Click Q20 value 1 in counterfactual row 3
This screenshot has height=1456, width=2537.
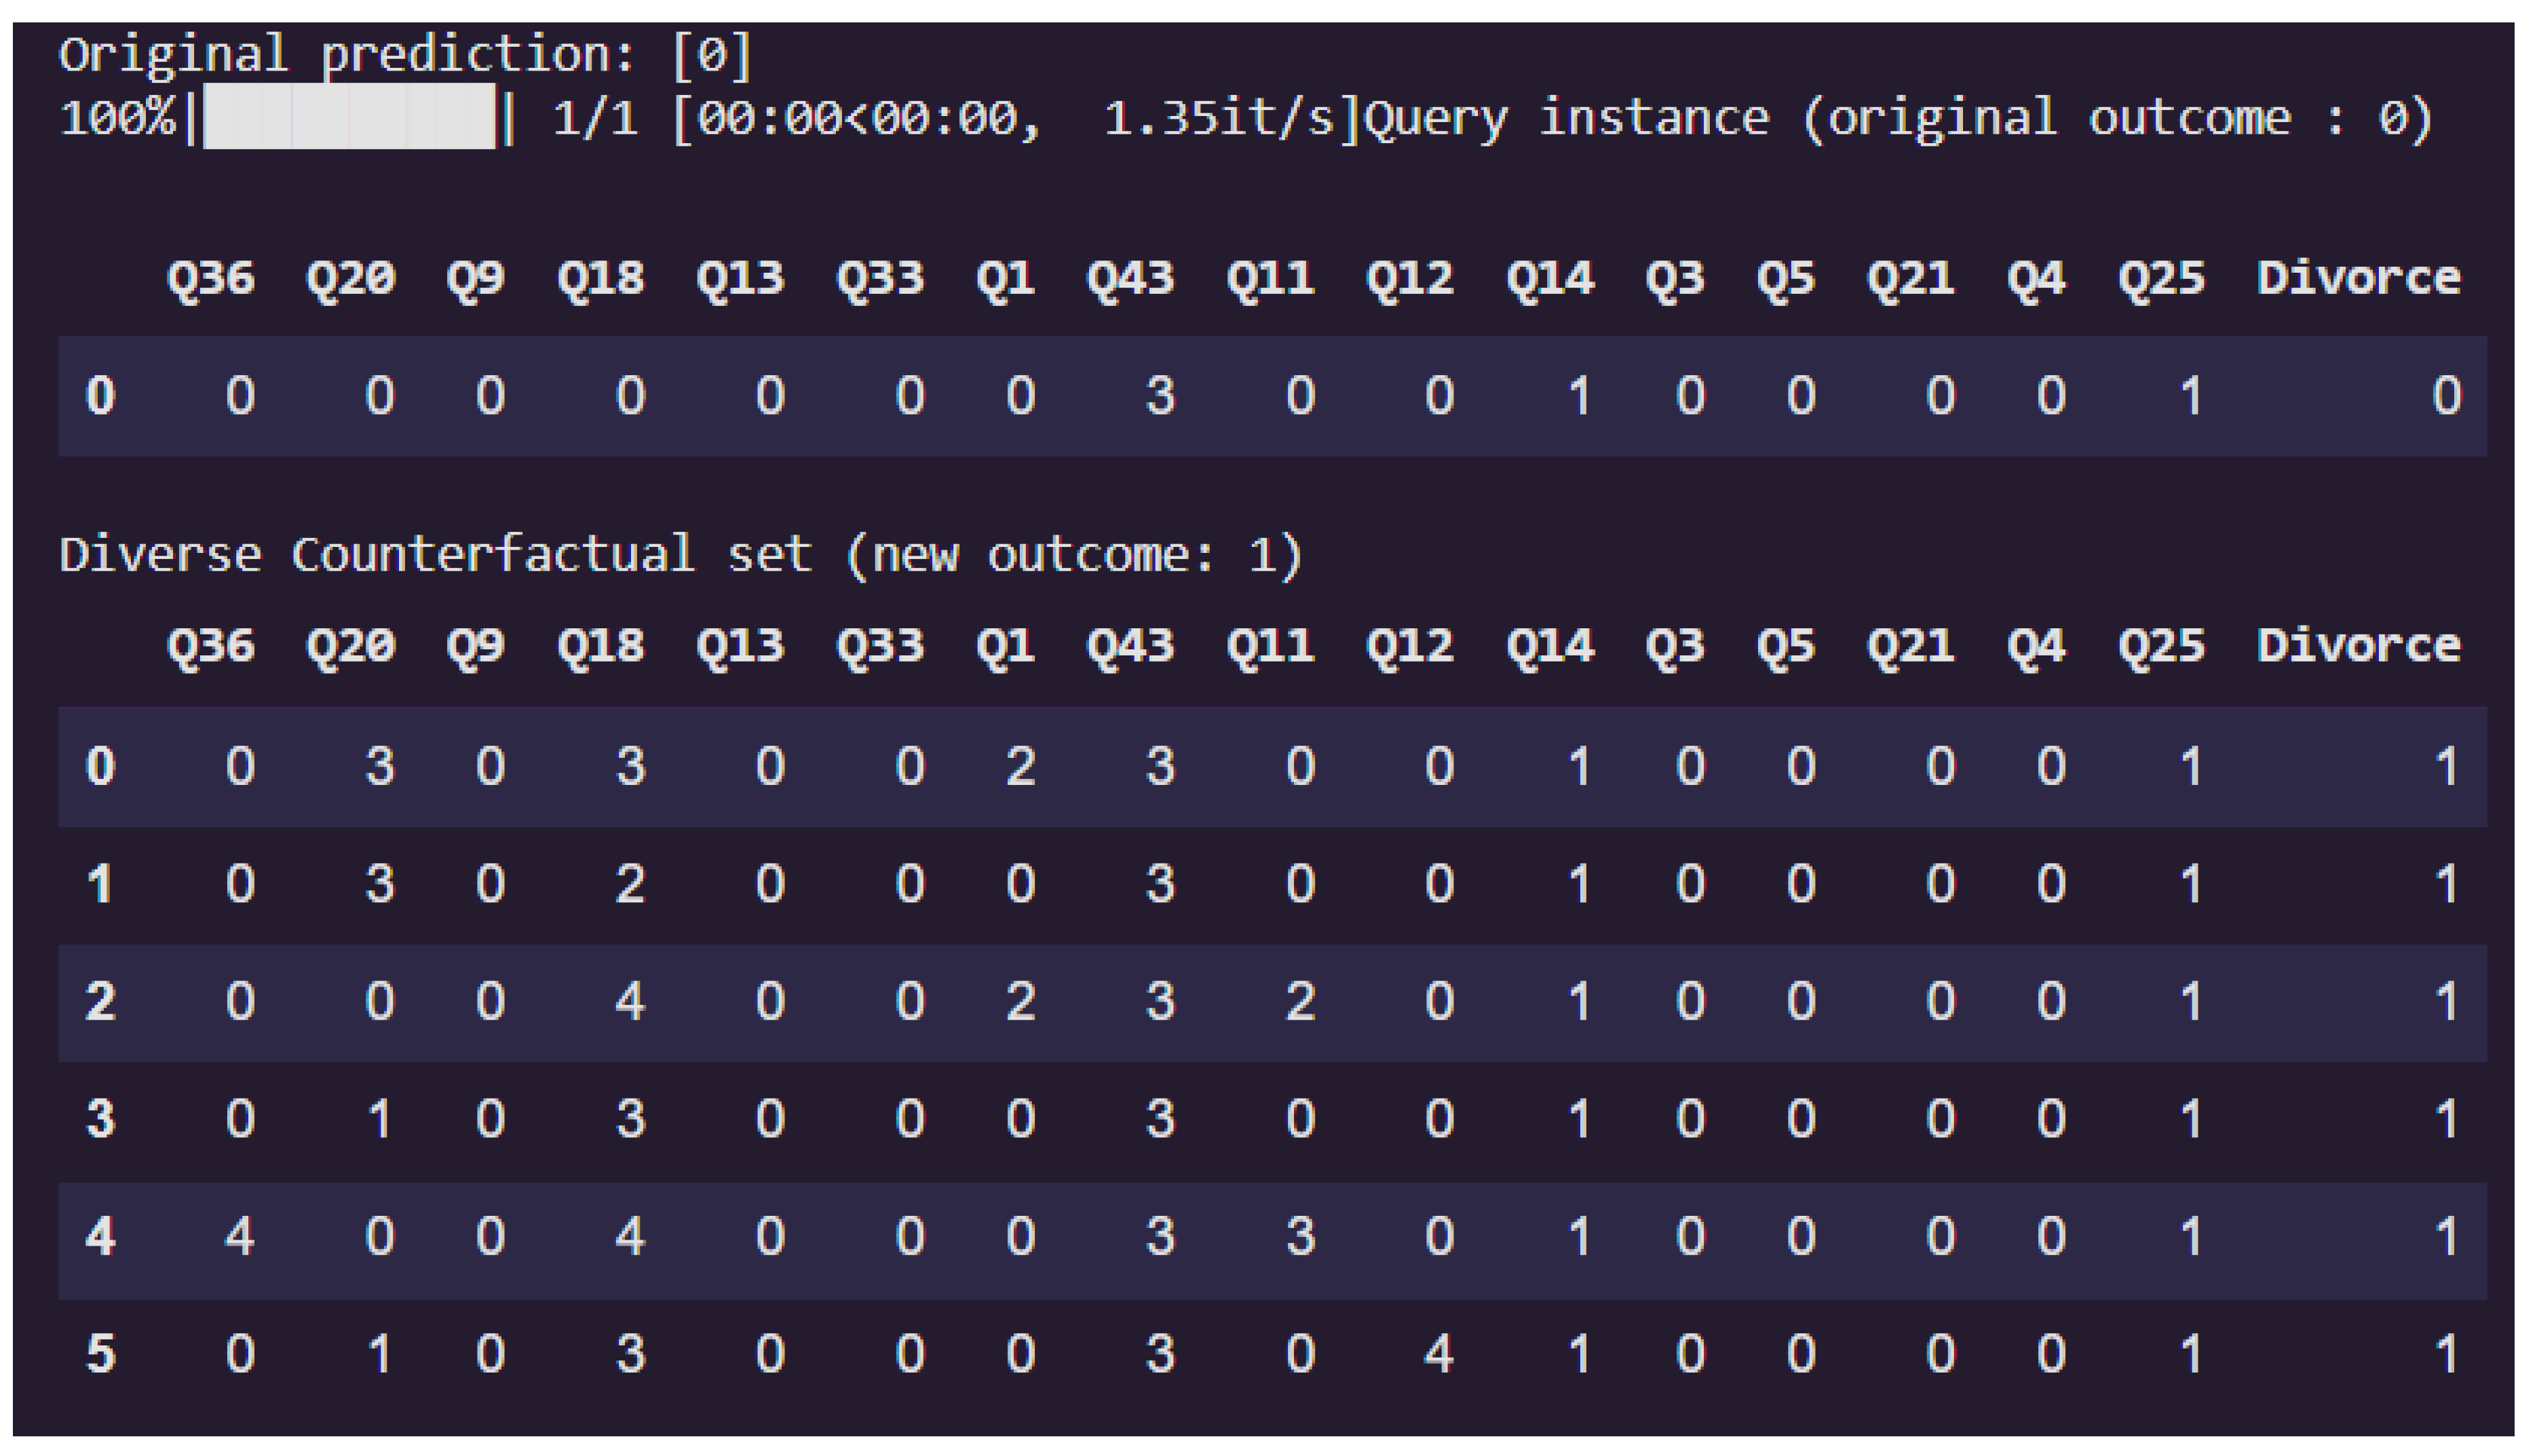(x=379, y=1119)
